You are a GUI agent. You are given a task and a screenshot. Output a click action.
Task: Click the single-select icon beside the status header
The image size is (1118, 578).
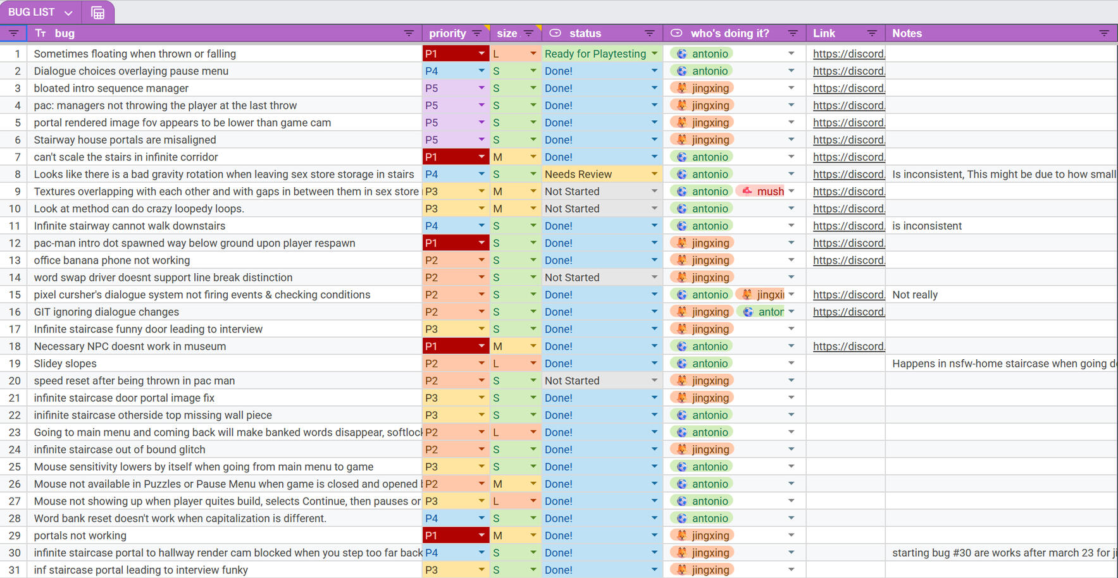point(555,33)
